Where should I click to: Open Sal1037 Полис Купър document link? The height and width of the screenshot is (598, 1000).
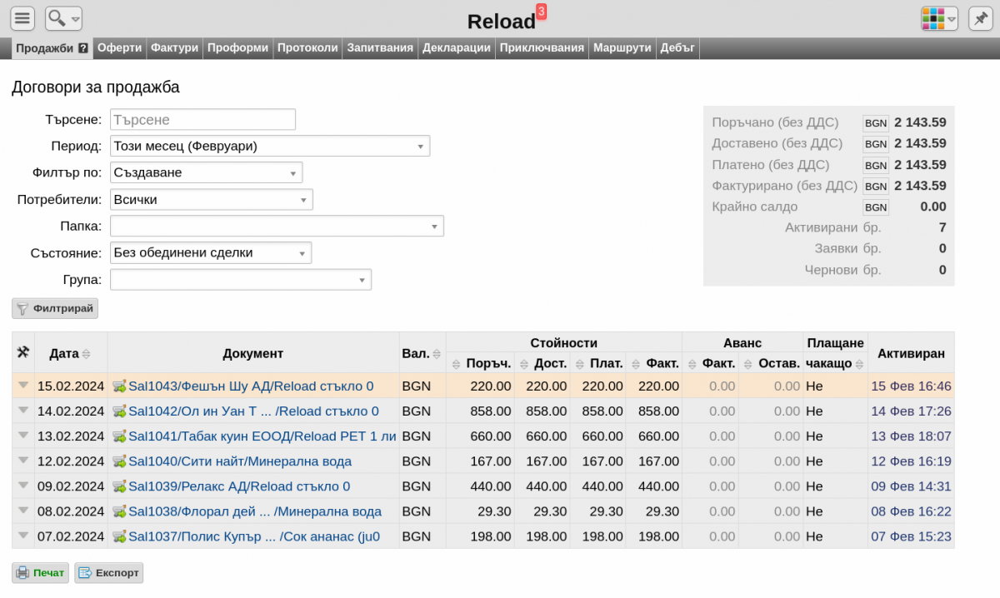tap(254, 536)
